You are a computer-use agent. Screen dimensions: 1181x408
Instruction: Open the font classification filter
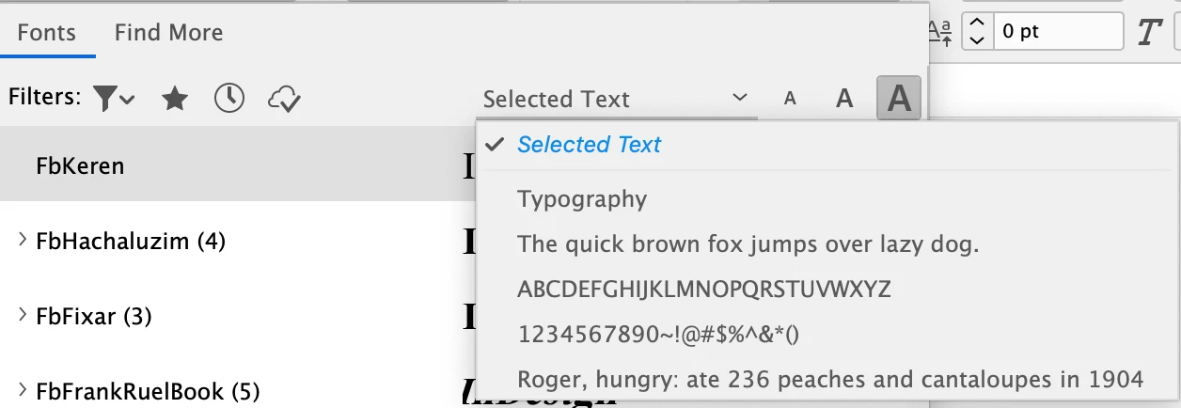coord(114,98)
